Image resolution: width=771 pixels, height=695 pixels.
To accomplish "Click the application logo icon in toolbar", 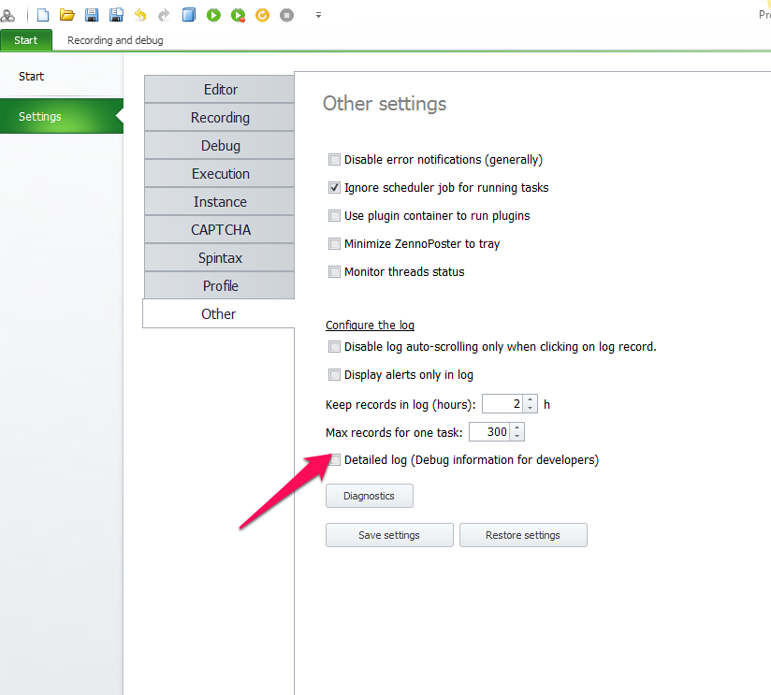I will 7,15.
